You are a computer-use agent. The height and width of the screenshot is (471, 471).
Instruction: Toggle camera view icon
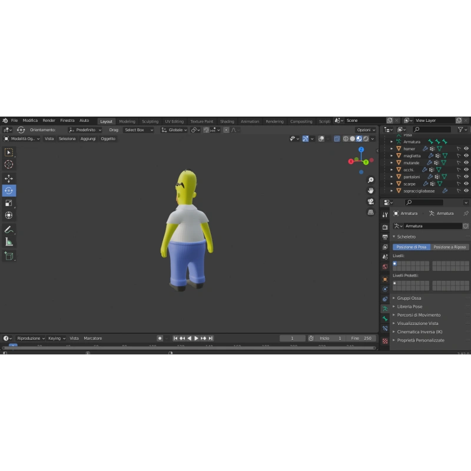371,201
